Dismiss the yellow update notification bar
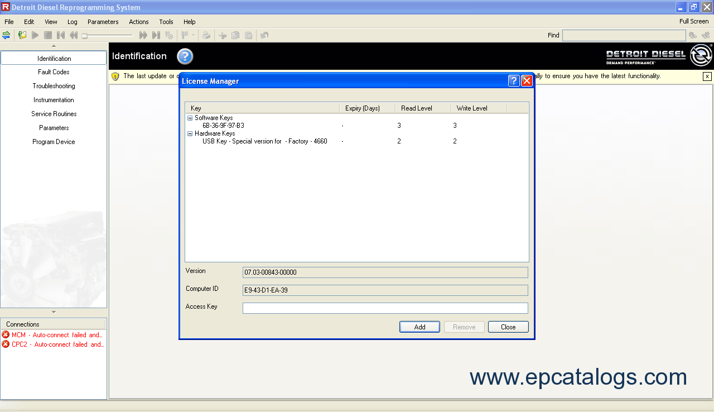714x412 pixels. (x=707, y=76)
